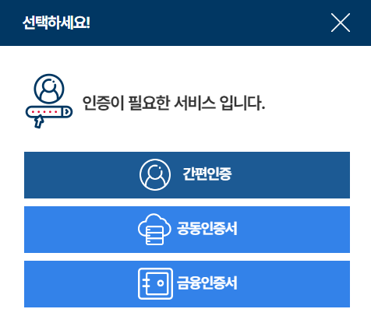Choose the 간편인증 simple authentication button
371x330 pixels.
click(x=187, y=175)
